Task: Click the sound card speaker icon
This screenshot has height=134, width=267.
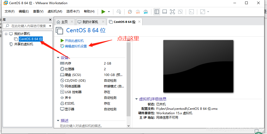Action: tap(62, 98)
